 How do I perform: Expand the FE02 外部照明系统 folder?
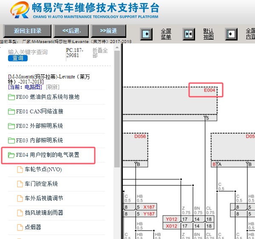click(39, 126)
